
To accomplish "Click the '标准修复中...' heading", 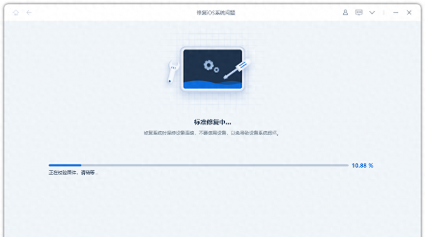I will (212, 122).
